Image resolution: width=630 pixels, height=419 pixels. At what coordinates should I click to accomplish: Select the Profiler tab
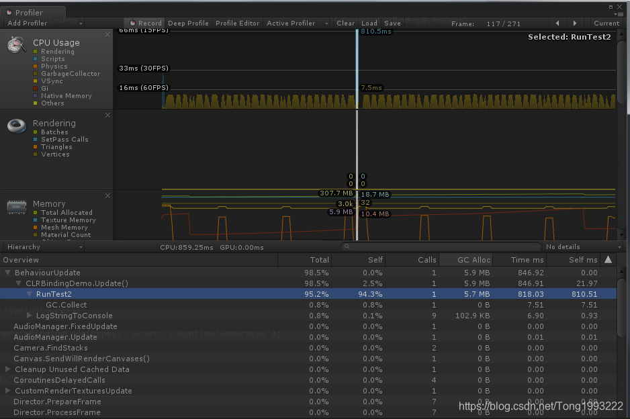[34, 12]
